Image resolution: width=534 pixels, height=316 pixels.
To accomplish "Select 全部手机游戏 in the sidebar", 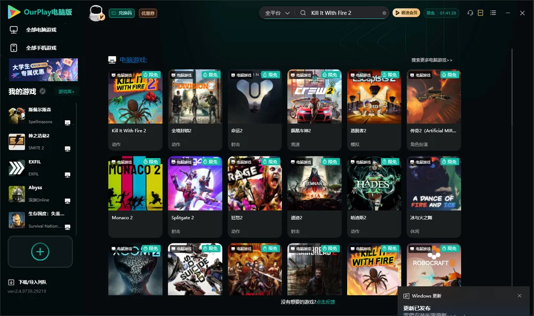I will point(41,48).
